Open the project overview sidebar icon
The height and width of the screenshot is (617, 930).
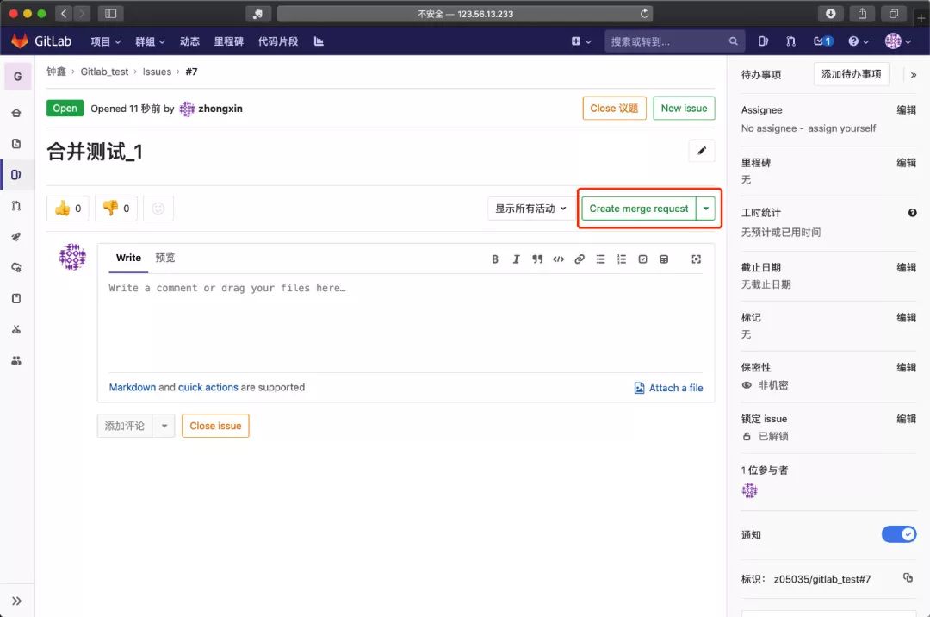point(16,113)
